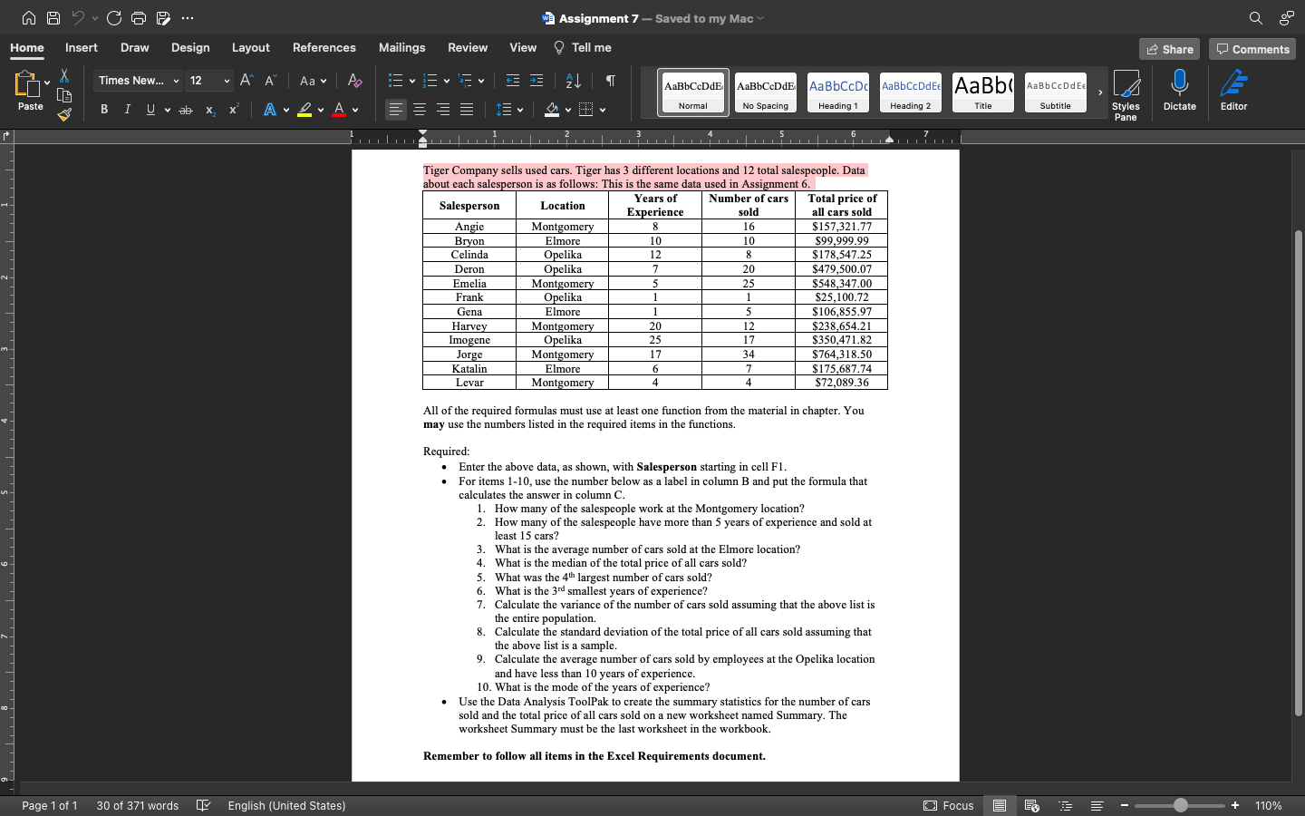Open the Comments button
The height and width of the screenshot is (816, 1305).
coord(1252,49)
